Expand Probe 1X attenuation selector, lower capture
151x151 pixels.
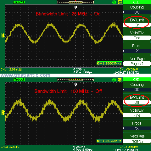(137, 128)
